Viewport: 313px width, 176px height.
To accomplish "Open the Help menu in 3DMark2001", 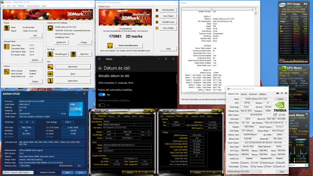I will click(44, 6).
